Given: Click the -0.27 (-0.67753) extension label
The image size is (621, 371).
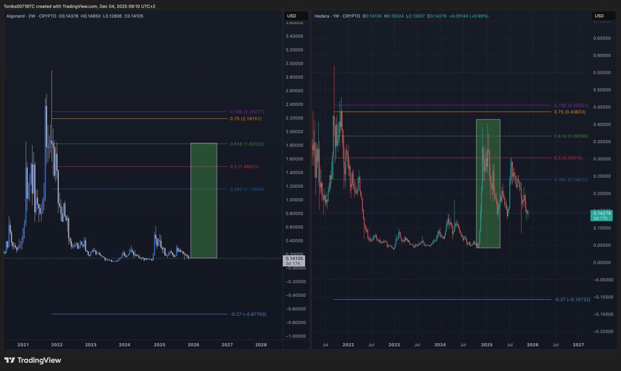Looking at the screenshot, I should tap(248, 314).
